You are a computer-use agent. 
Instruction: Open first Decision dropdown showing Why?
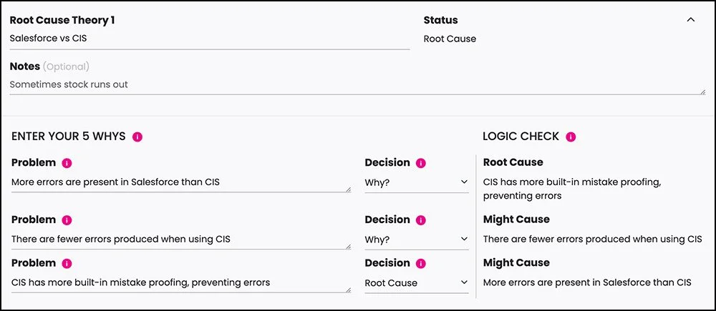[x=416, y=182]
